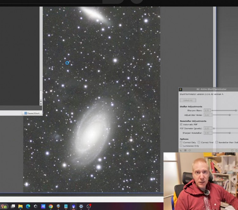Click the blue circle marker on the image
The width and height of the screenshot is (238, 210).
click(67, 63)
